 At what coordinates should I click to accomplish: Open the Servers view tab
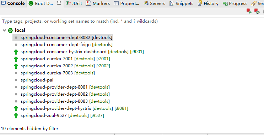155,3
